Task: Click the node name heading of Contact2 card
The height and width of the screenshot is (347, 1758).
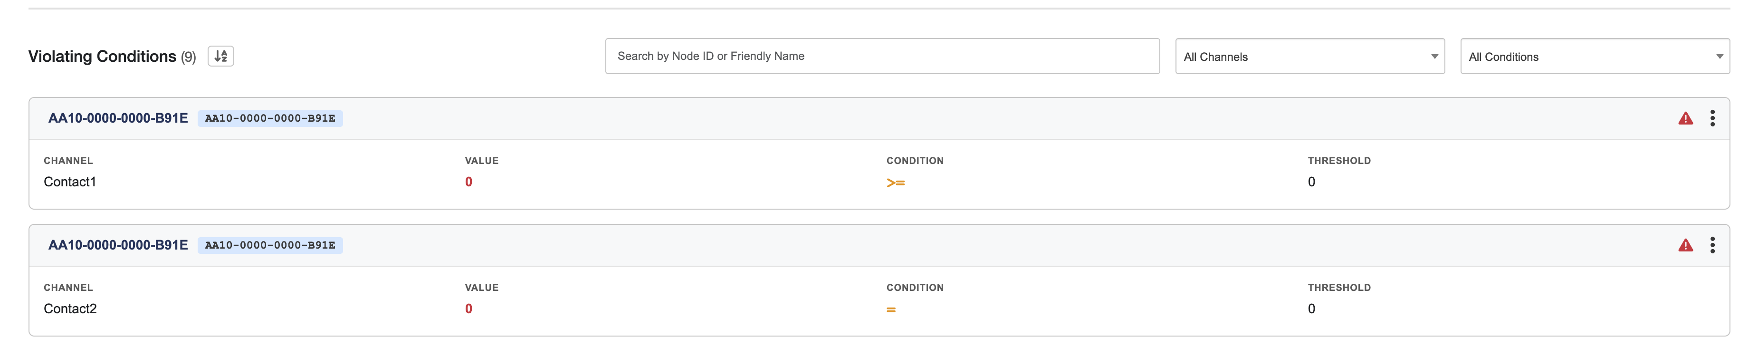Action: point(118,245)
